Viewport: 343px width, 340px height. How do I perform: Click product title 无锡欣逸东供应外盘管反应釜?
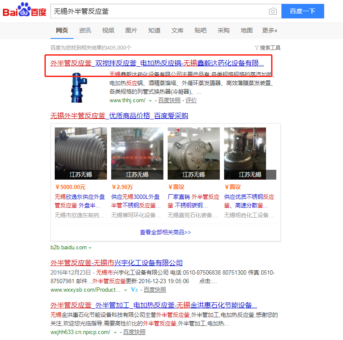click(x=80, y=201)
